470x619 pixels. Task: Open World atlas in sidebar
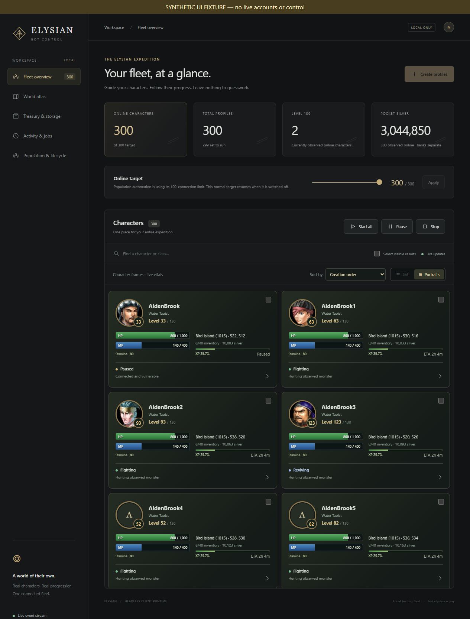tap(44, 97)
